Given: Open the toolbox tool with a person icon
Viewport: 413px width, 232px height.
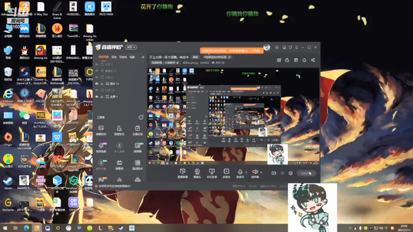Looking at the screenshot, I should 119,130.
